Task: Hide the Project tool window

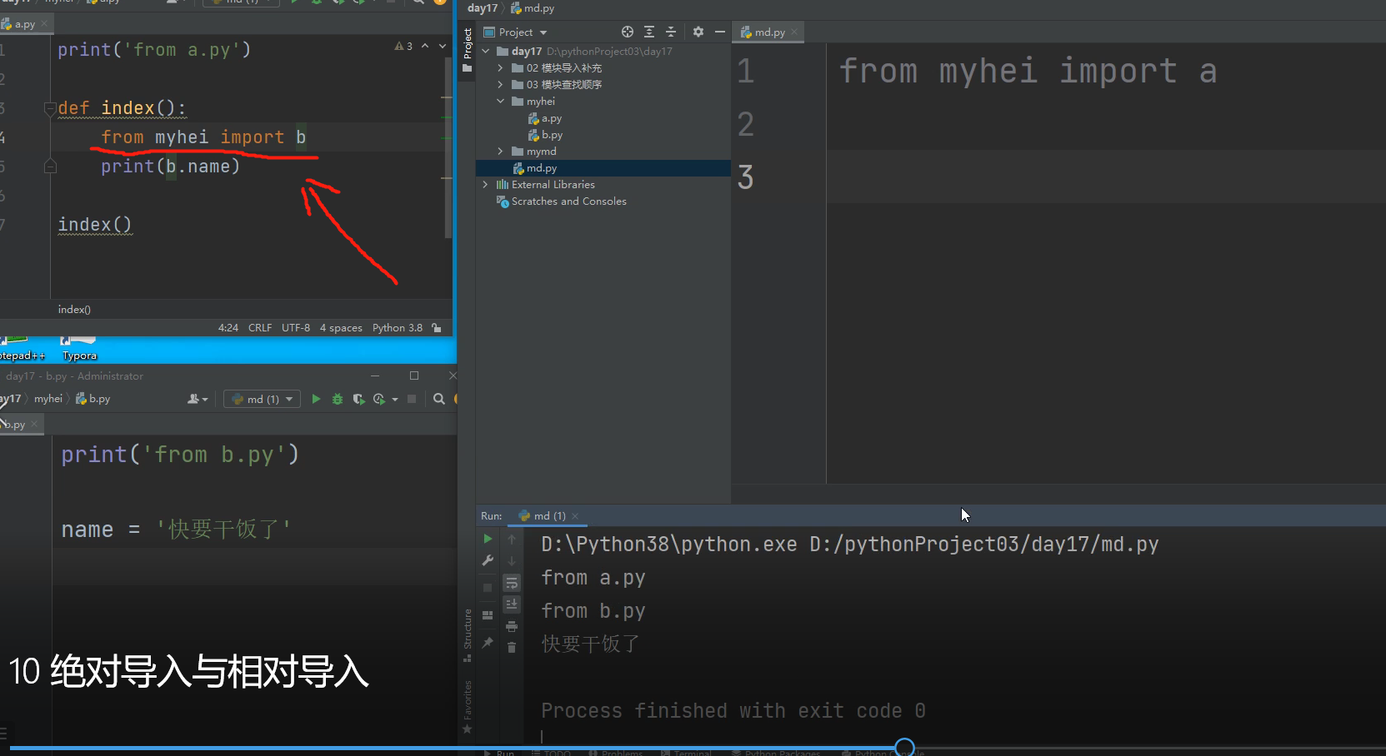Action: click(720, 32)
